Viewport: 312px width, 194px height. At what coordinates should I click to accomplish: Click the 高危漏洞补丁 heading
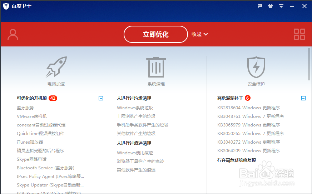tap(230, 98)
